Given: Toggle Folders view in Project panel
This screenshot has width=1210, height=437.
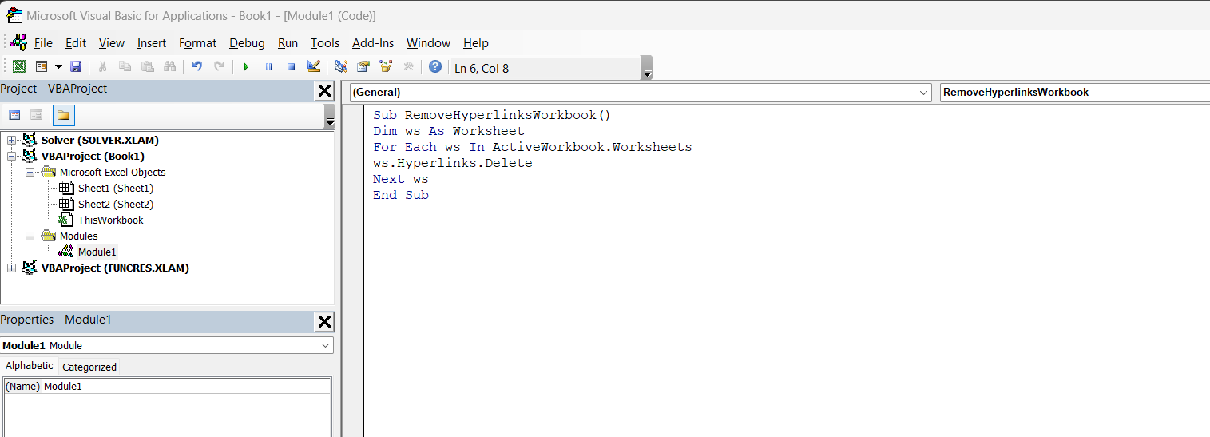Looking at the screenshot, I should coord(64,115).
